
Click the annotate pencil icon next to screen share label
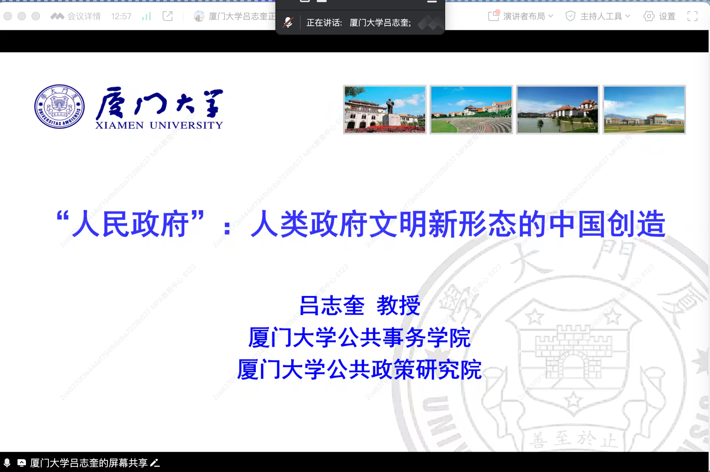pos(155,463)
